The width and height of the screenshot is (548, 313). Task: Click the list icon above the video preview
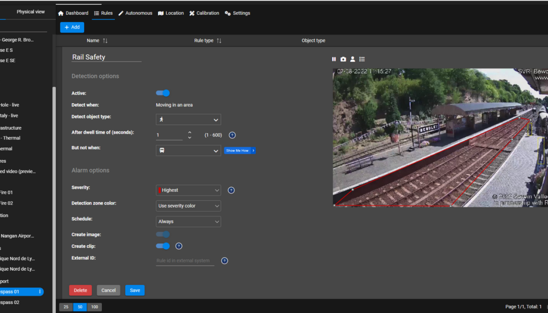coord(362,59)
